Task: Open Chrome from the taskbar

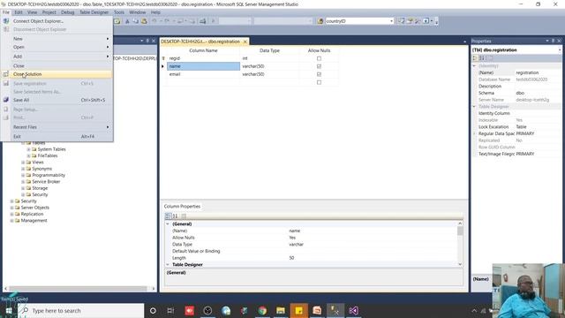Action: pos(262,310)
